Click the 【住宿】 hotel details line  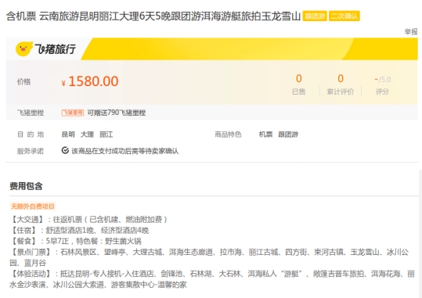pyautogui.click(x=79, y=230)
